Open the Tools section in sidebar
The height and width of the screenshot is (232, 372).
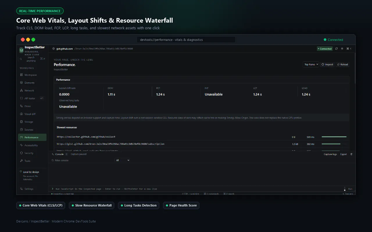32,161
